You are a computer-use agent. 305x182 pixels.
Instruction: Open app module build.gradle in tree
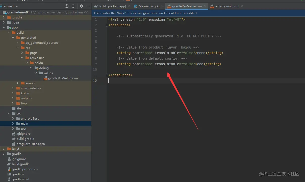pos(25,139)
